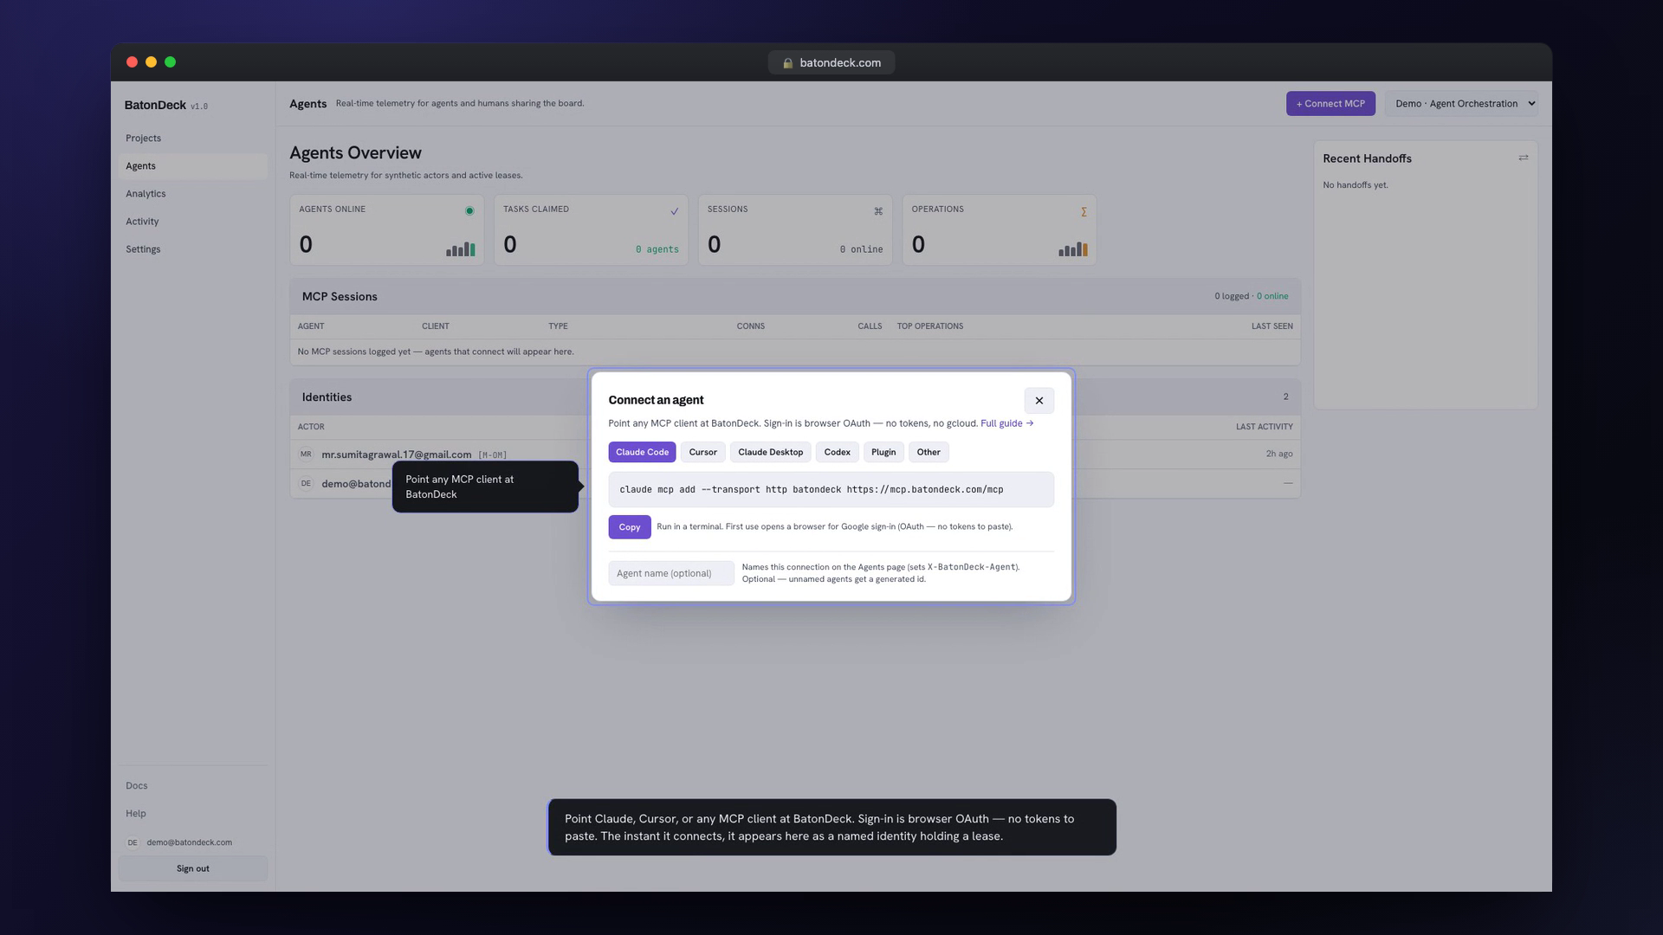This screenshot has width=1663, height=935.
Task: Click the Agents Online bar chart icon
Action: (x=461, y=249)
